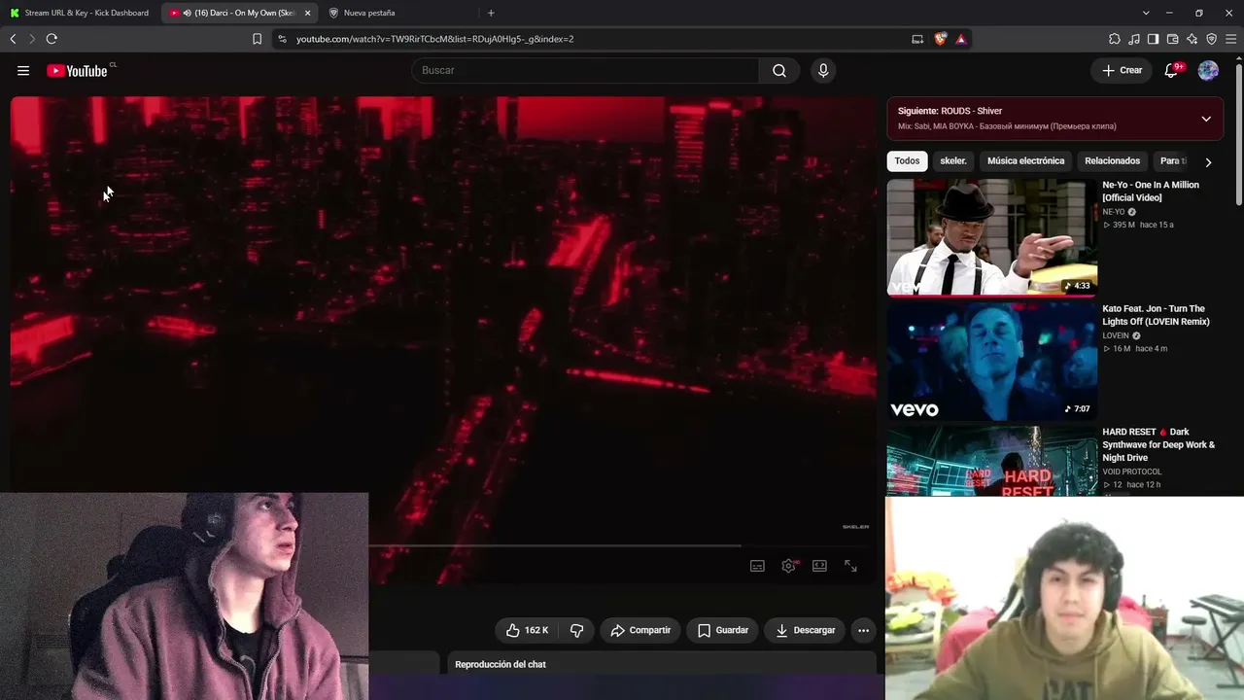The width and height of the screenshot is (1244, 700).
Task: Click the Reproducción del chat header
Action: (501, 664)
